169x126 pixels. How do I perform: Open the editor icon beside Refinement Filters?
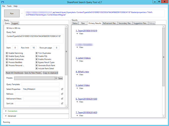[x=62, y=98]
